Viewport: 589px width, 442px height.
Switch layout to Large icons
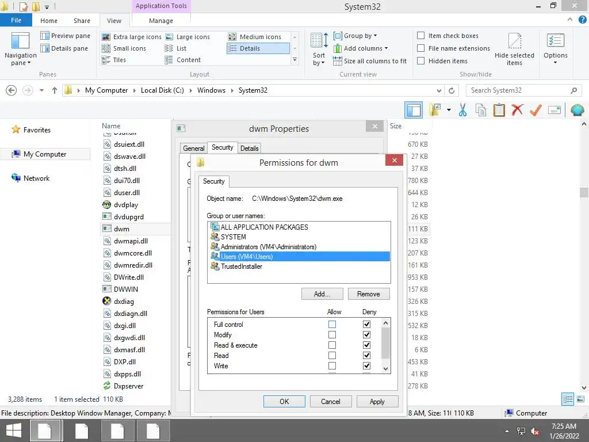(188, 37)
